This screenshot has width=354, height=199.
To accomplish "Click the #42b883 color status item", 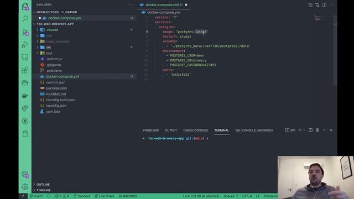I will coord(128,196).
